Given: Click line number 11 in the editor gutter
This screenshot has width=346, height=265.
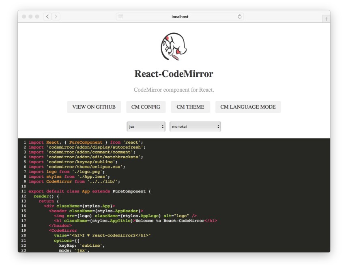Looking at the screenshot, I should pos(24,191).
